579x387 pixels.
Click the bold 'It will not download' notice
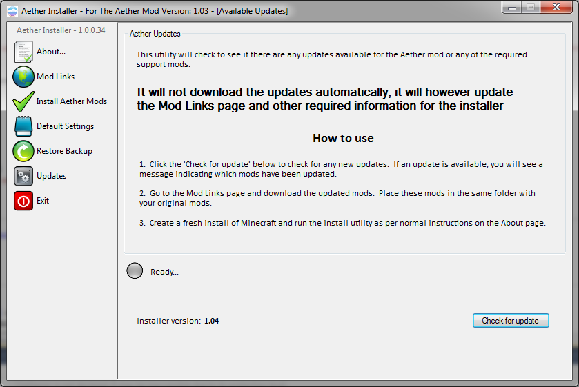325,99
